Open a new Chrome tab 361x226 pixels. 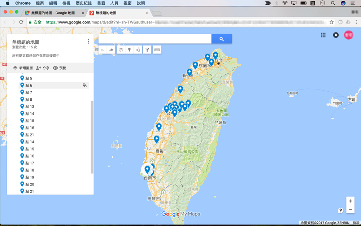[157, 13]
